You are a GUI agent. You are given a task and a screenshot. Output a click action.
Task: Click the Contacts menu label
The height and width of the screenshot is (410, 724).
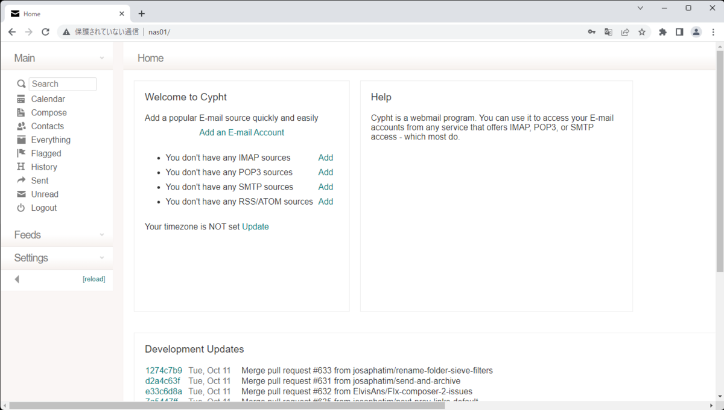(x=48, y=126)
